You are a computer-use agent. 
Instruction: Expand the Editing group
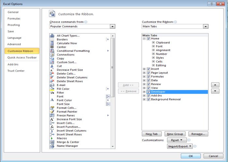pos(153,65)
